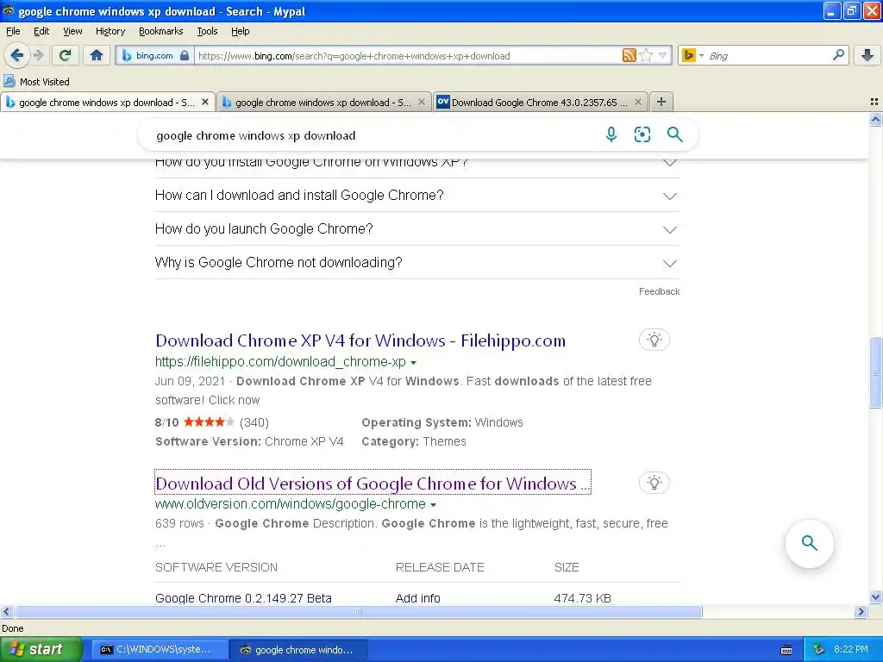Bookmark this page with the star icon
The height and width of the screenshot is (662, 883).
pos(646,55)
